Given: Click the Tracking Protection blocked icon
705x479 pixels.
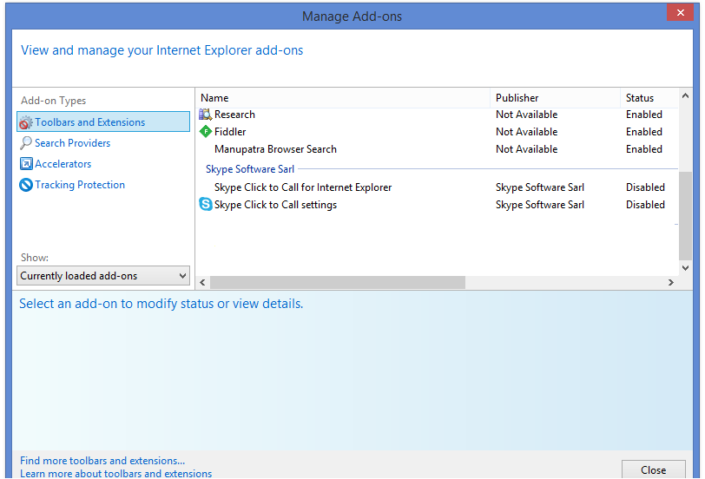Looking at the screenshot, I should coord(26,185).
